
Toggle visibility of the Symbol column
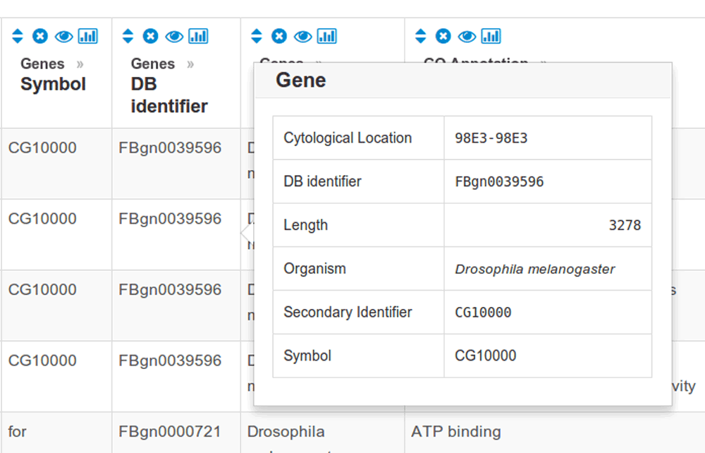[x=64, y=36]
